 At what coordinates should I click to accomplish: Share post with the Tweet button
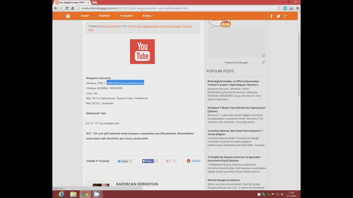[123, 161]
